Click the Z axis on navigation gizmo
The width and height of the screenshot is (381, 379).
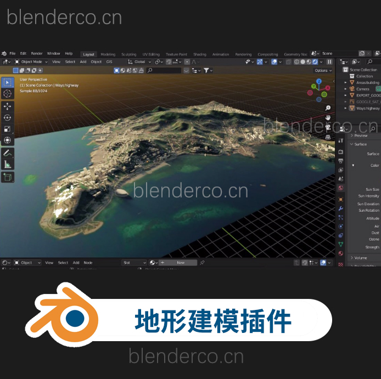(x=319, y=81)
